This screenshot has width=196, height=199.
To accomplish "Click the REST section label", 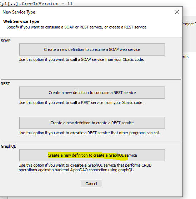I will [x=5, y=84].
